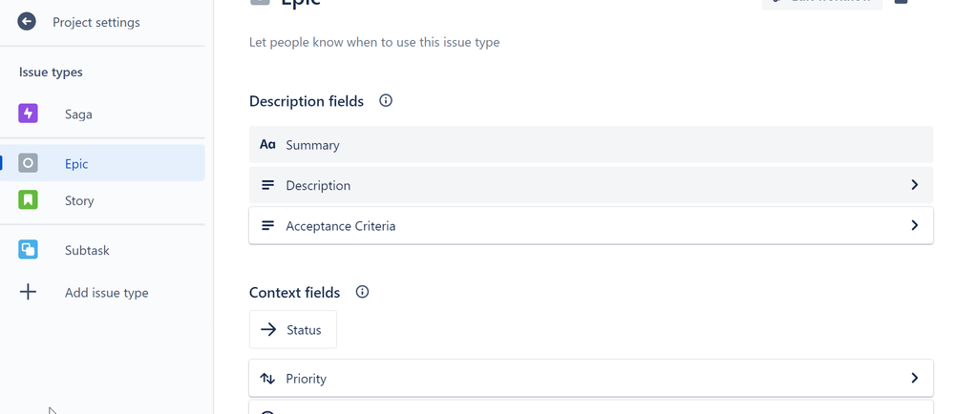Open the Context fields info icon
The height and width of the screenshot is (414, 954).
click(x=362, y=292)
